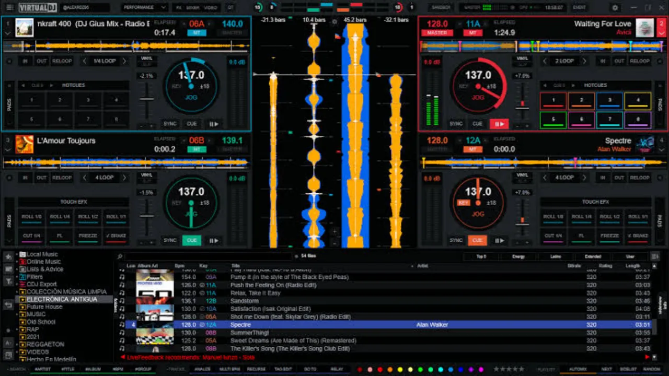Open the filter funnel icon in browser sidebar
The height and width of the screenshot is (376, 669).
pos(8,281)
